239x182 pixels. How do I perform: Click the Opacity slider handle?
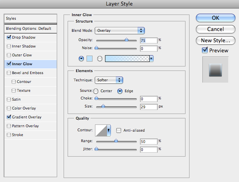point(127,40)
